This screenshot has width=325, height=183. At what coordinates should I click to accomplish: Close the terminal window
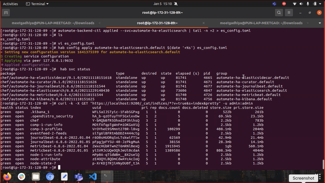(x=319, y=13)
